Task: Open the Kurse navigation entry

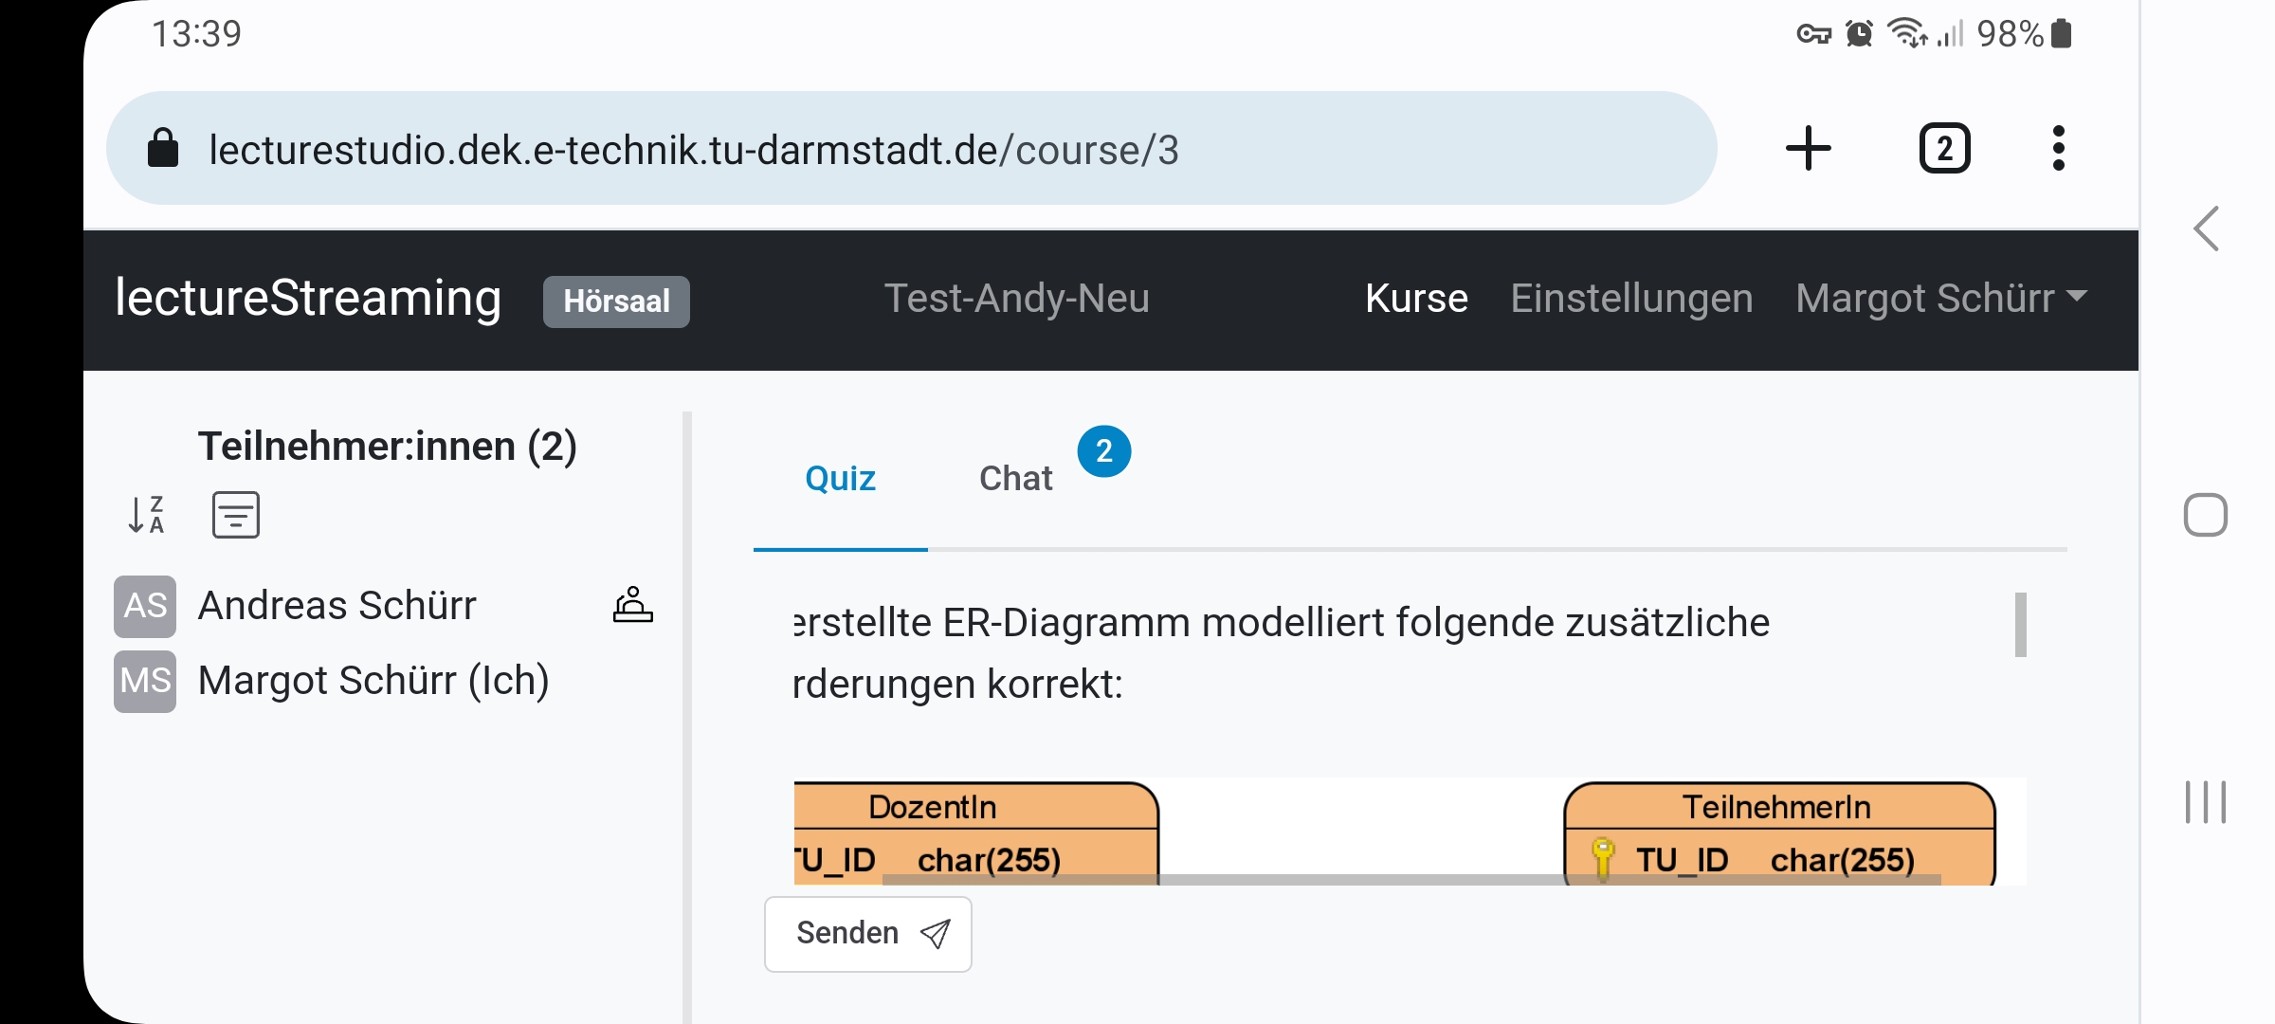Action: [1415, 299]
